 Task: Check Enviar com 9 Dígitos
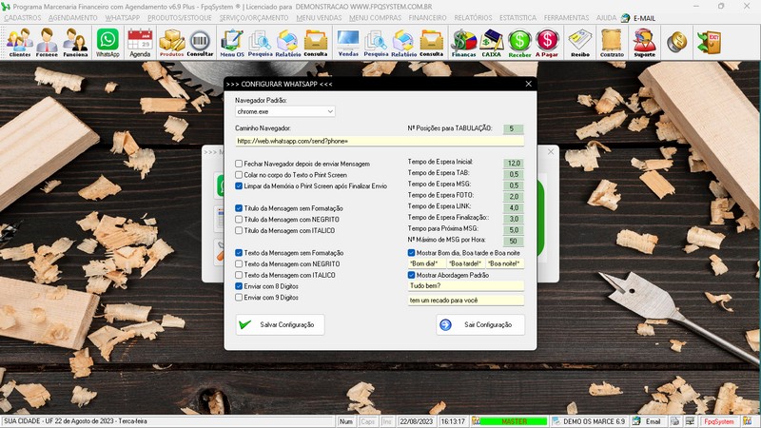(239, 298)
